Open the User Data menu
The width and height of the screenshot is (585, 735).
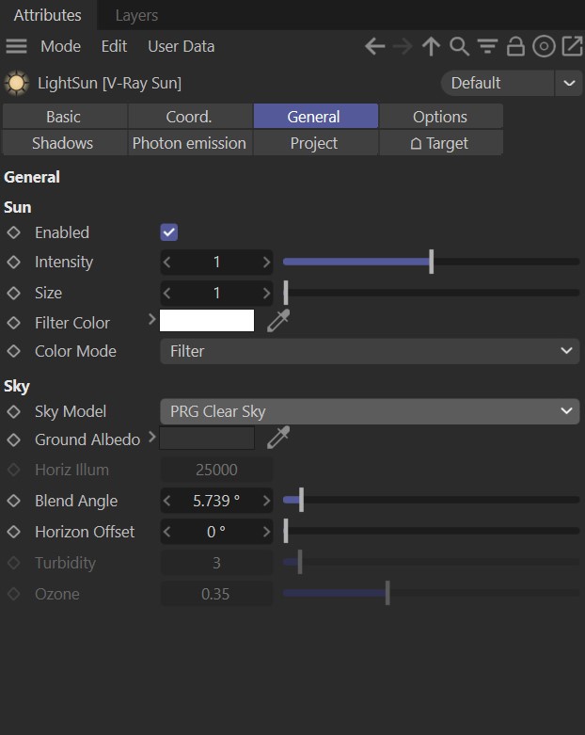pos(182,46)
